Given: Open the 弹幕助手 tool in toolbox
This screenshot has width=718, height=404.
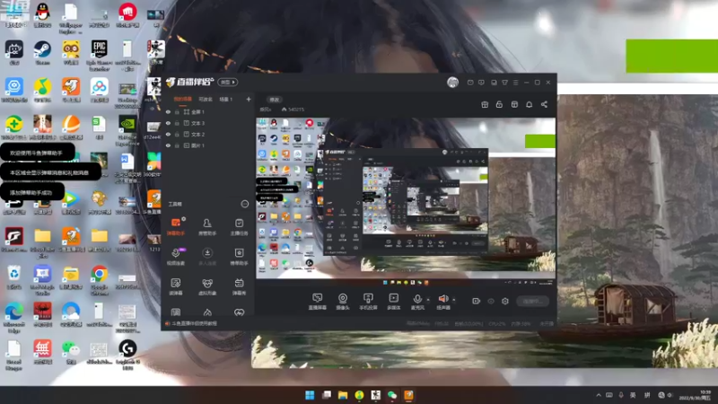Looking at the screenshot, I should (x=176, y=227).
